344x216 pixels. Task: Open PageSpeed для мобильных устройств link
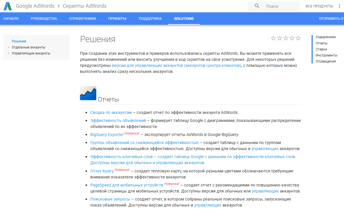[127, 185]
